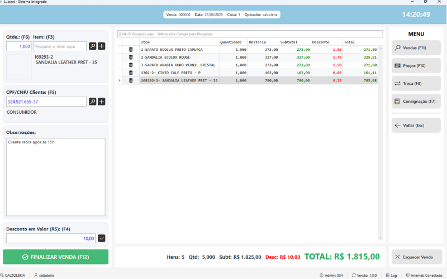Delete the SANDALIA ECOLUX ROUGE row
Viewport: 447px width, 279px height.
pos(131,57)
